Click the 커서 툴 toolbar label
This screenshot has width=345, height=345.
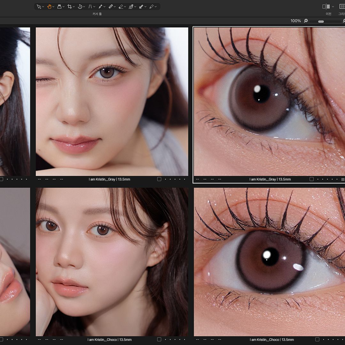point(97,14)
